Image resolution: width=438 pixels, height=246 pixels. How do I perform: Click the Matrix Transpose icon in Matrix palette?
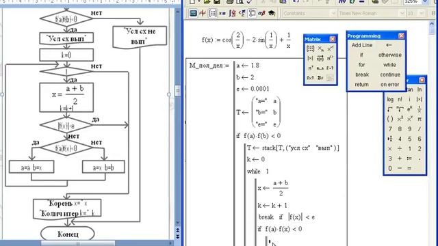click(310, 68)
